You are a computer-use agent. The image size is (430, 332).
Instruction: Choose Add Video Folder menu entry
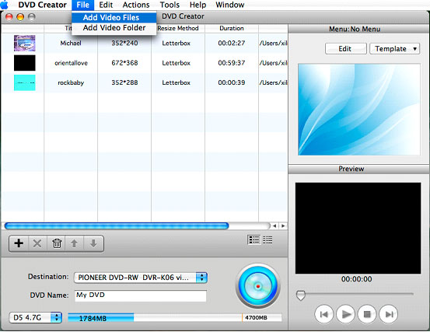[x=114, y=28]
